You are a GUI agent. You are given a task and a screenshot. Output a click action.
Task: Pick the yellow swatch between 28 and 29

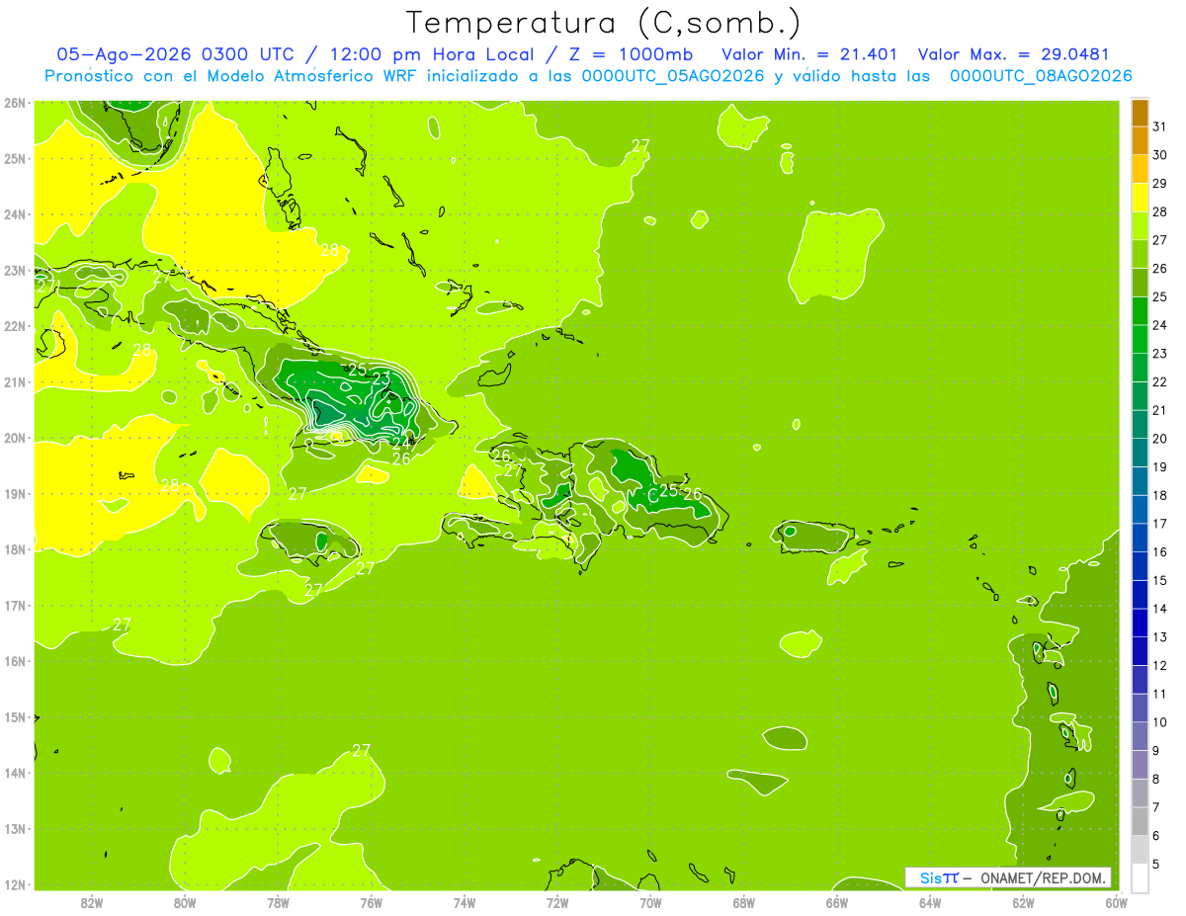[1140, 198]
